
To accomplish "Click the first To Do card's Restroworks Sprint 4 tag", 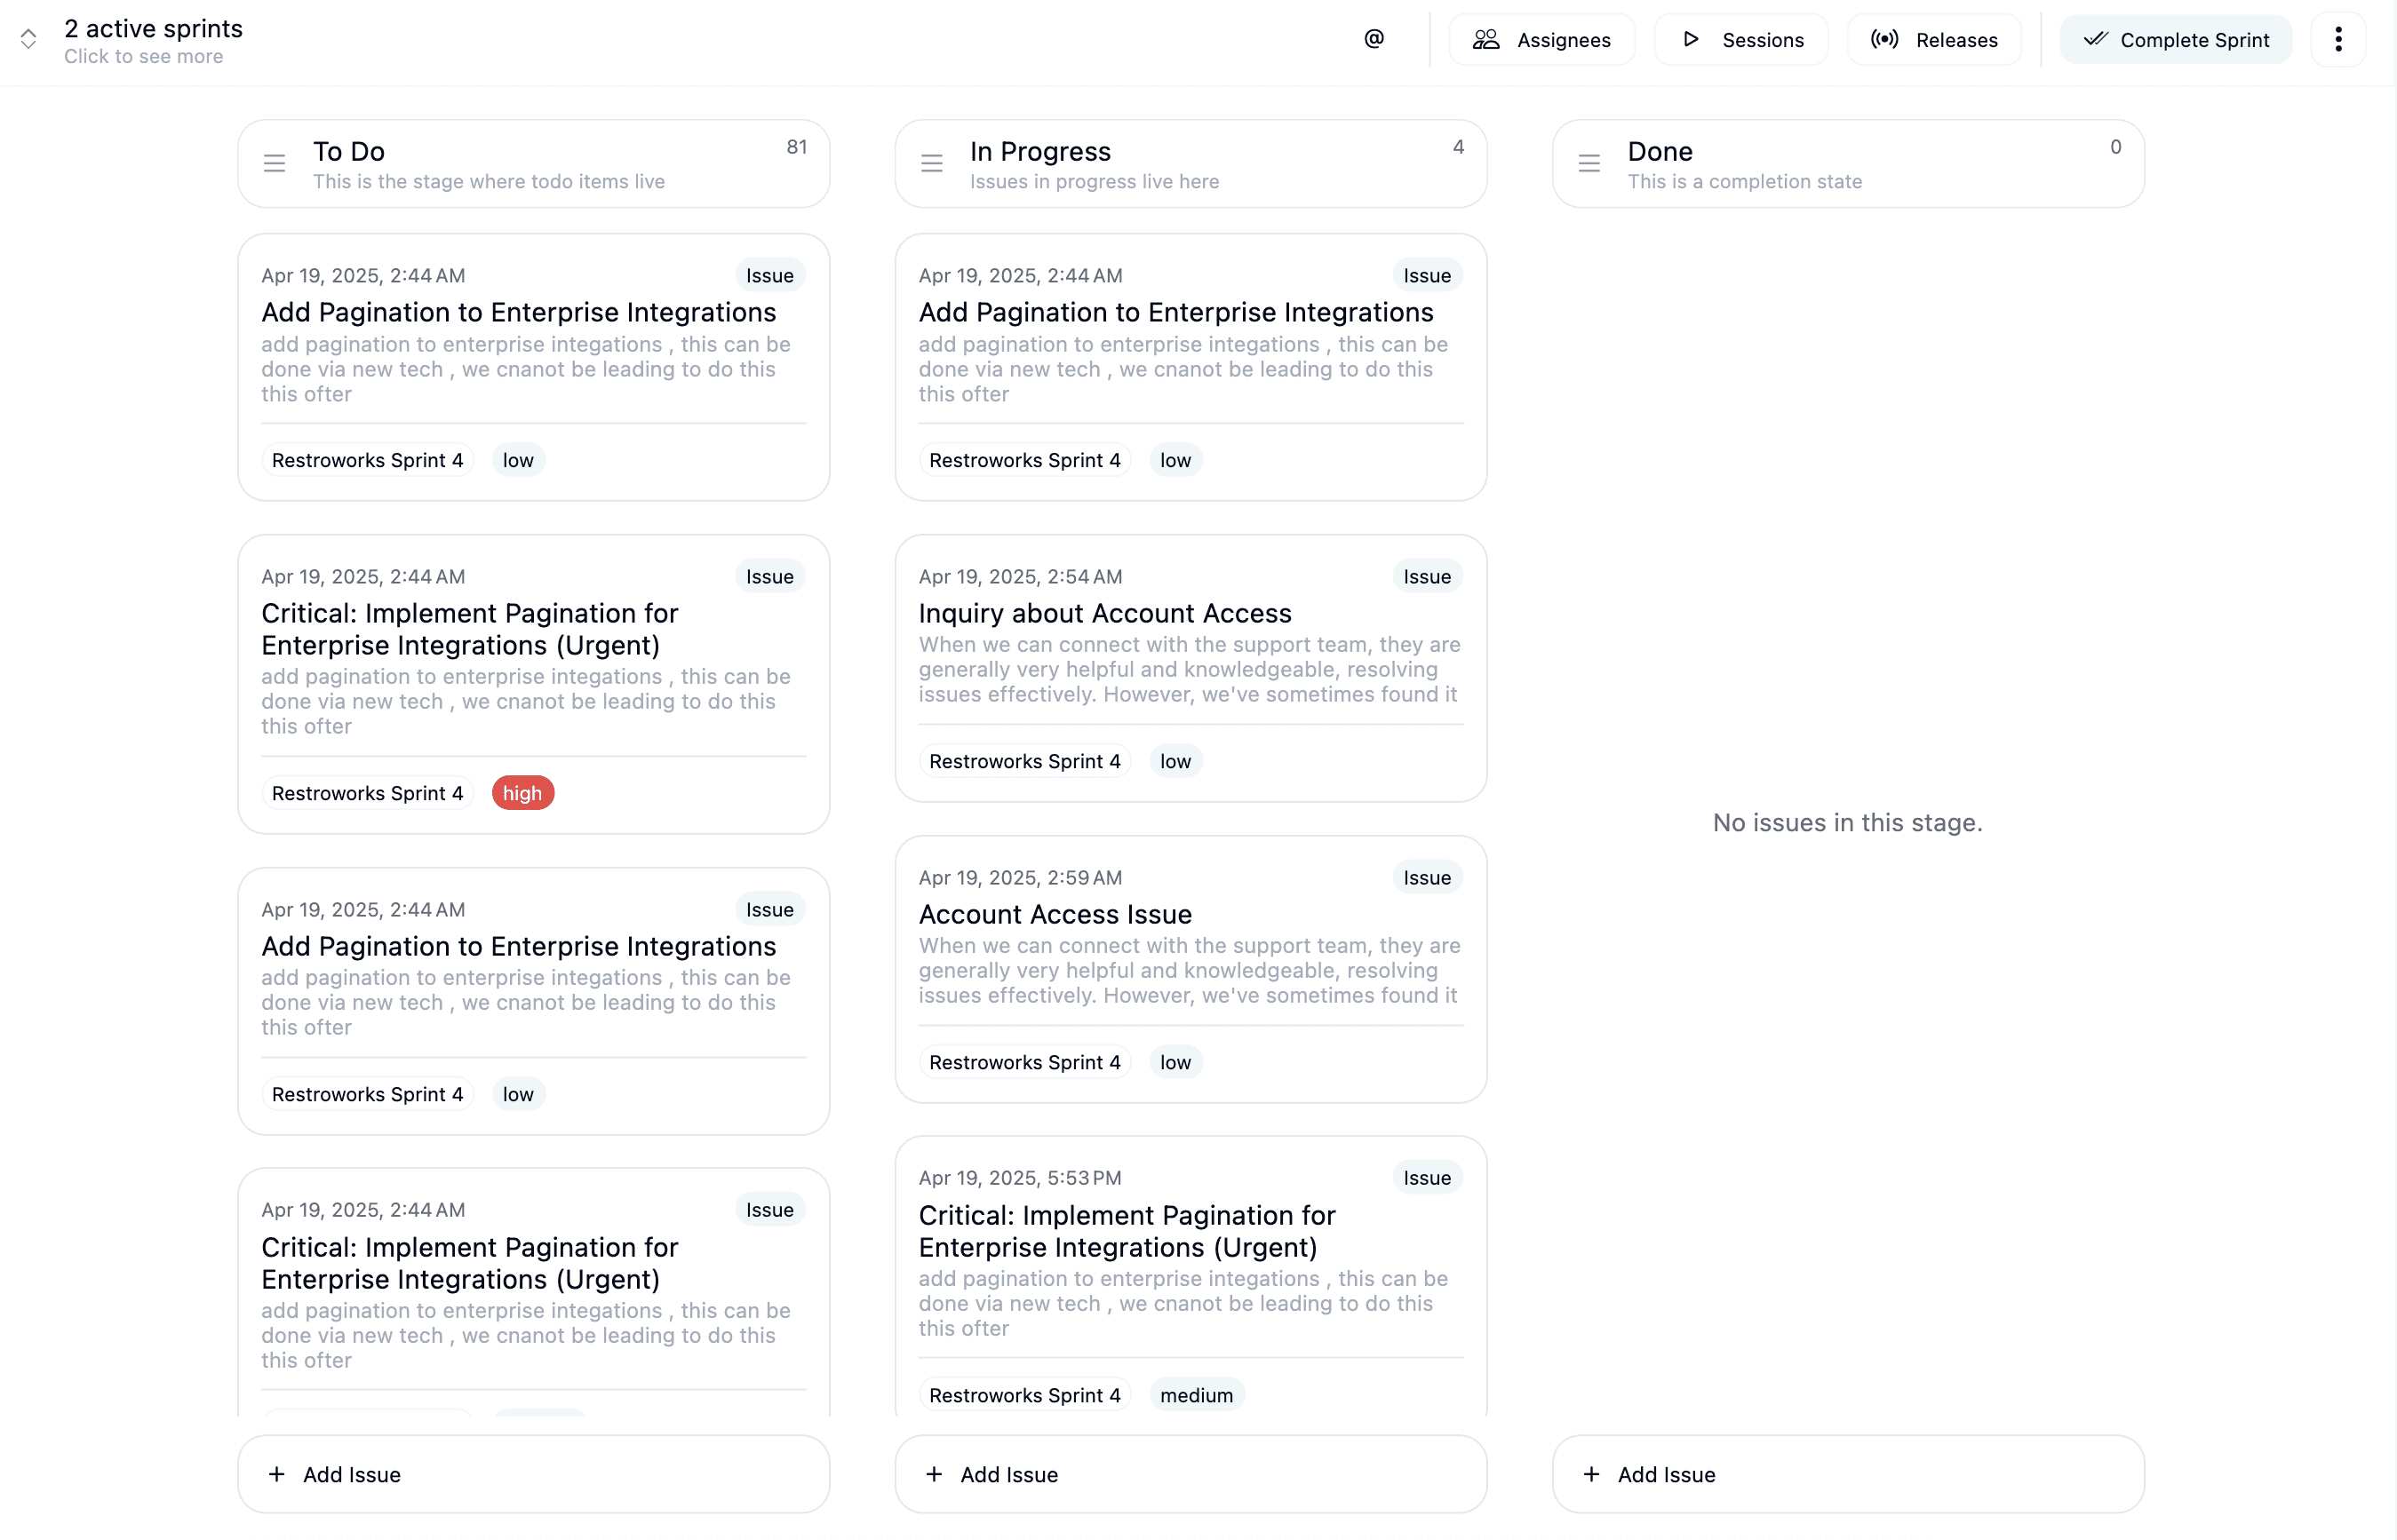I will pyautogui.click(x=367, y=460).
